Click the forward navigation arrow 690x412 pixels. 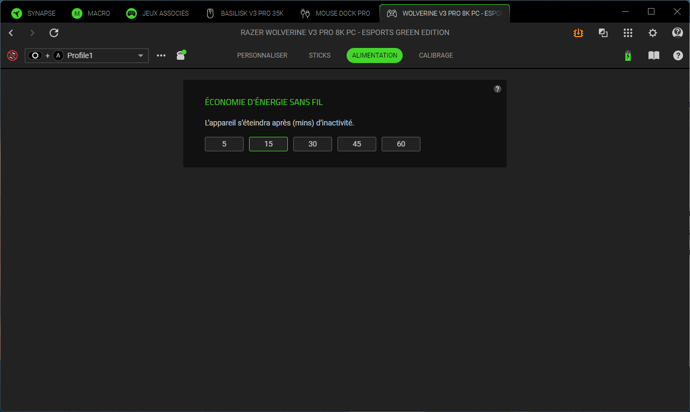tap(32, 33)
